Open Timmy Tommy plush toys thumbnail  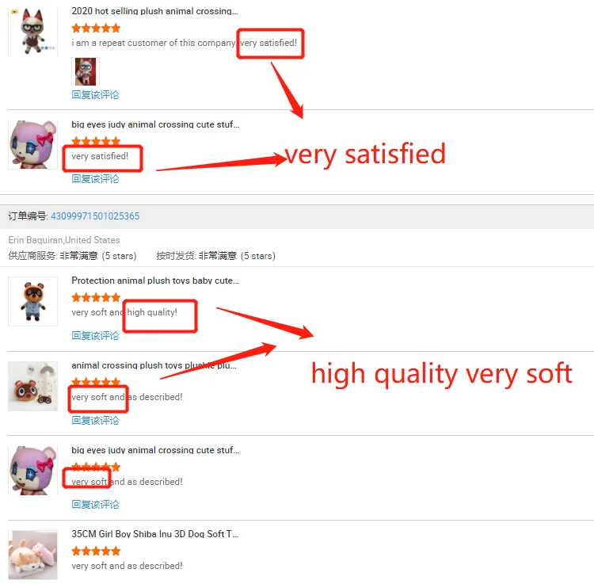(33, 386)
